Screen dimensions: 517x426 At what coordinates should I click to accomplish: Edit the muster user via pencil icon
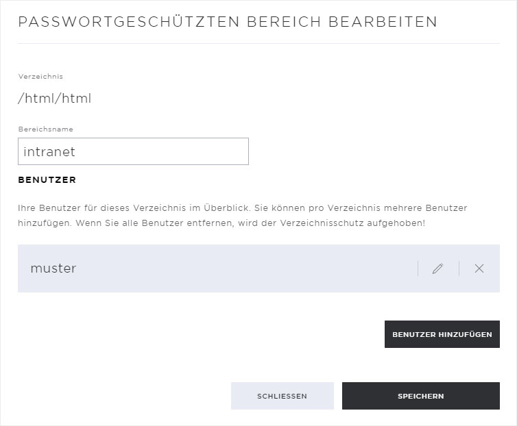pos(438,268)
